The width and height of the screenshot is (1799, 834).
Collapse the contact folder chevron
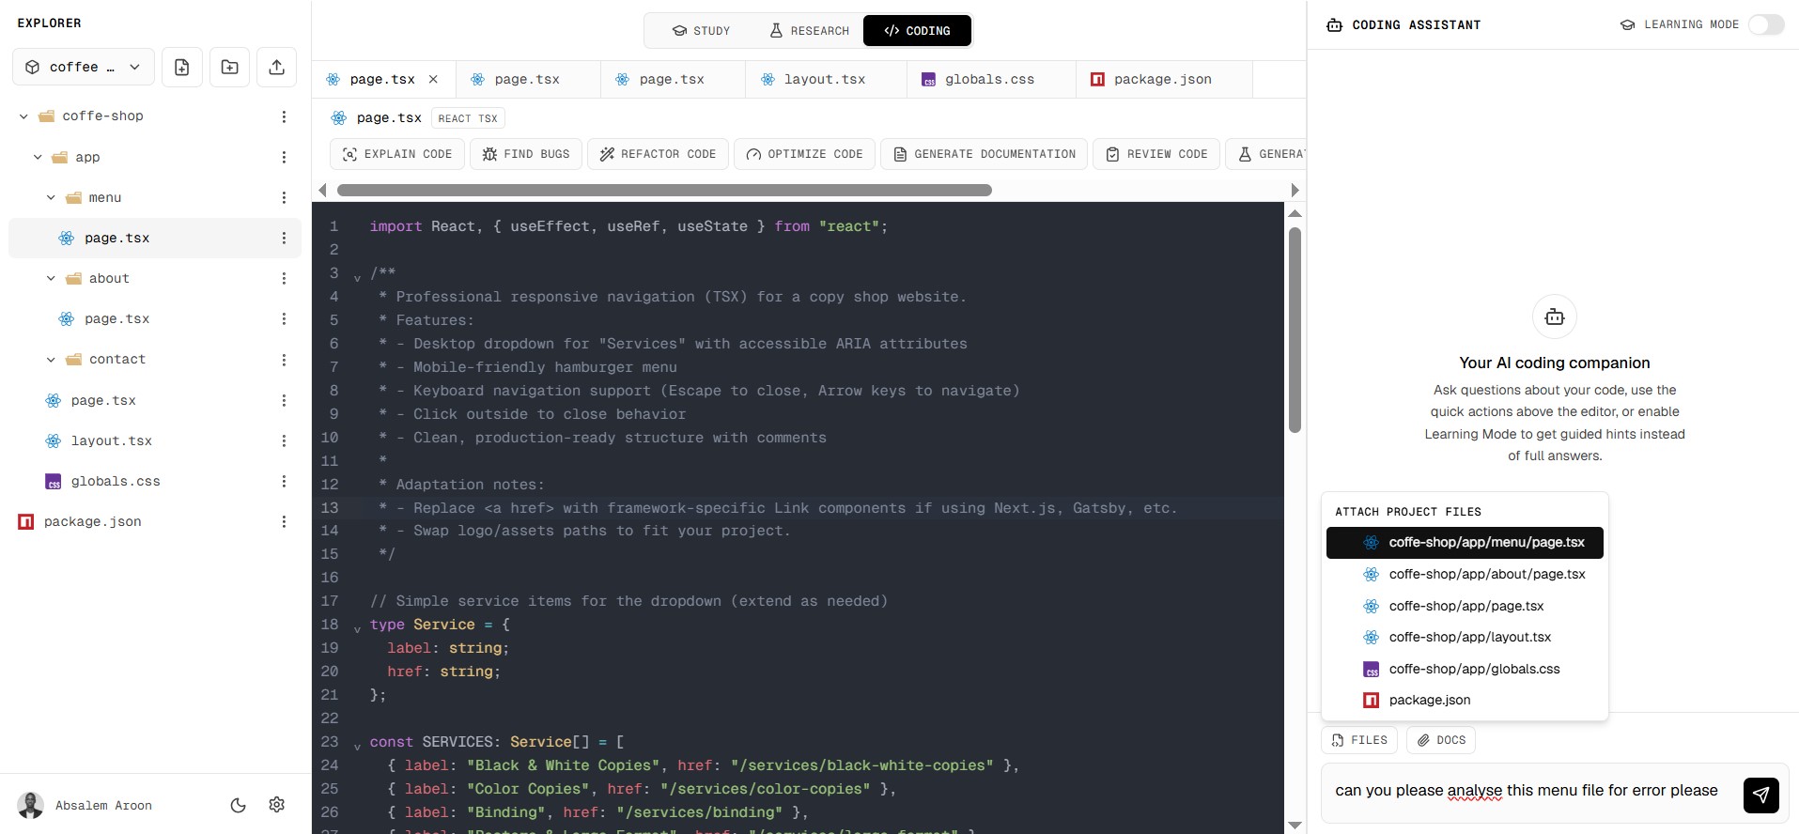[51, 359]
